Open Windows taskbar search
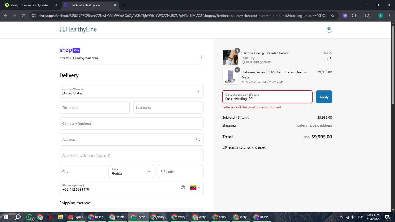The image size is (395, 222). [x=18, y=217]
